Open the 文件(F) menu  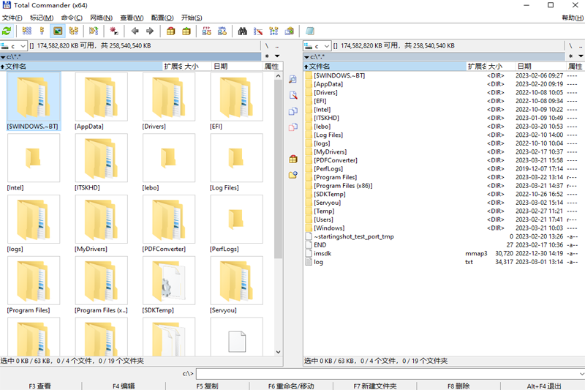click(12, 18)
